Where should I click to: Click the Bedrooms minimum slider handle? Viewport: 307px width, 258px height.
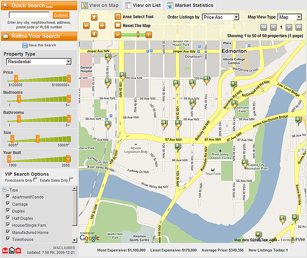(x=19, y=99)
